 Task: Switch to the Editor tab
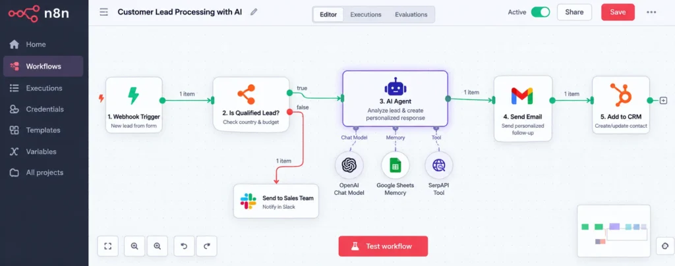(328, 14)
